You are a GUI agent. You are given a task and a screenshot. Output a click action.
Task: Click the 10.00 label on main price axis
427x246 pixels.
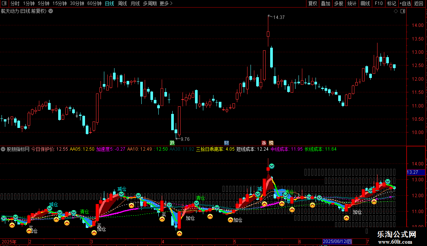418,132
